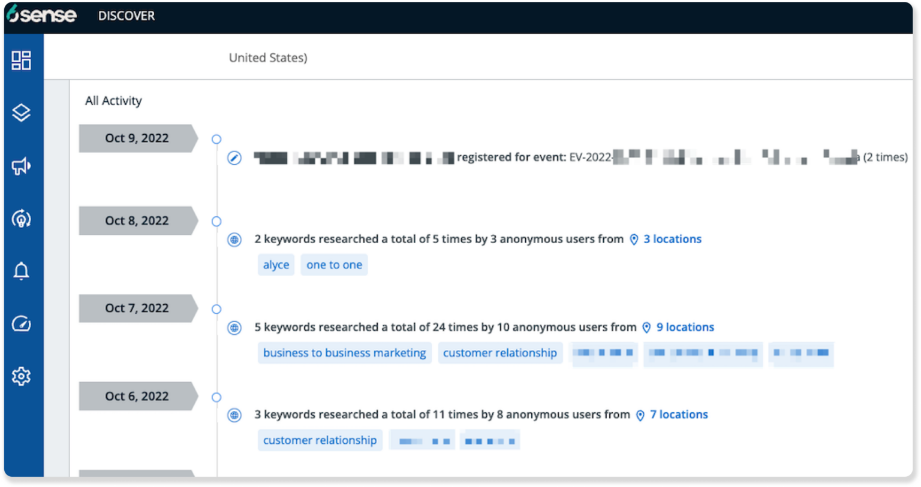Screen dimensions: 921x487
Task: Select the alyce keyword tag
Action: tap(275, 264)
